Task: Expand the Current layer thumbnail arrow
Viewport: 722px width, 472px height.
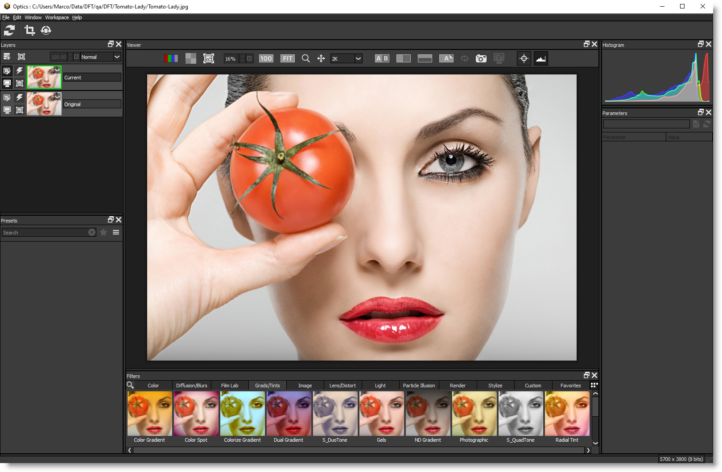Action: (57, 70)
